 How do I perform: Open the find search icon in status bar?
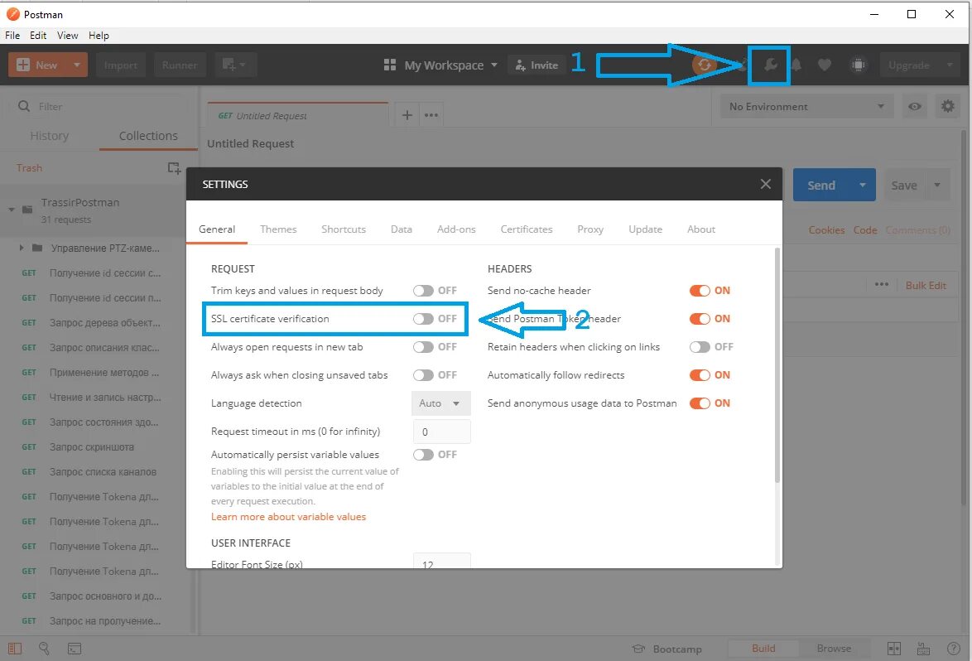(x=45, y=649)
